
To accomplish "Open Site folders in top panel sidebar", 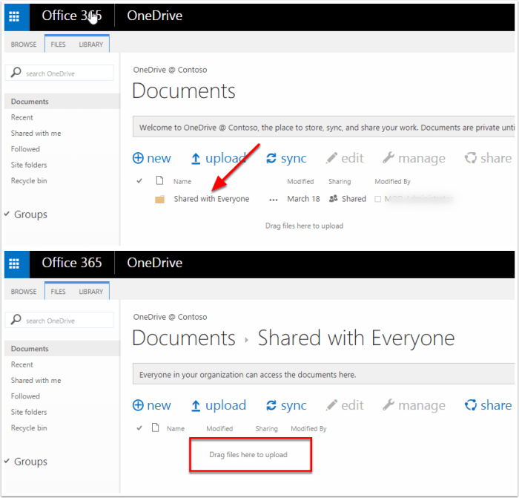I will pyautogui.click(x=29, y=165).
